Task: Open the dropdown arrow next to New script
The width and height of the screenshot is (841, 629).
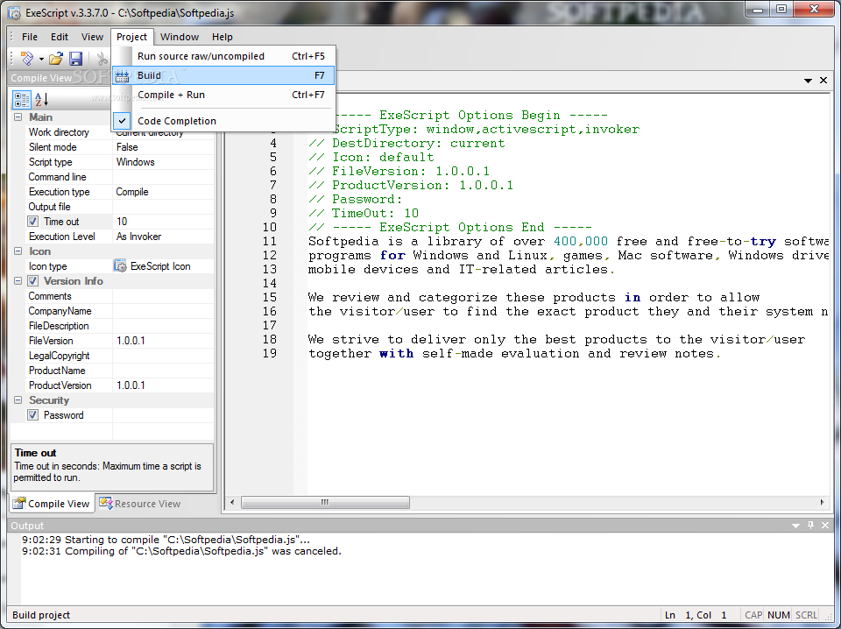Action: click(41, 59)
